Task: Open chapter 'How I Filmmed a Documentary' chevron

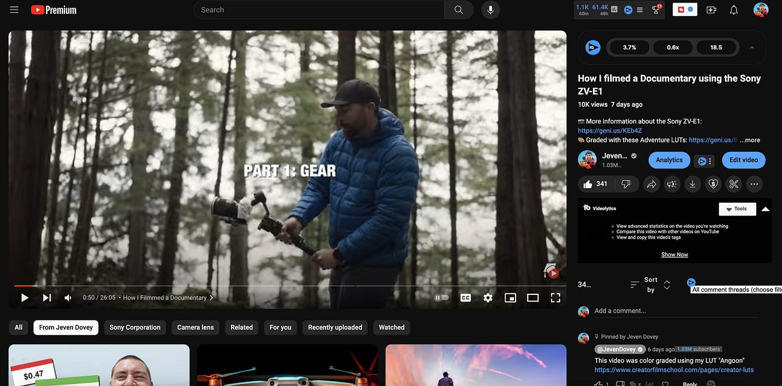Action: point(211,298)
